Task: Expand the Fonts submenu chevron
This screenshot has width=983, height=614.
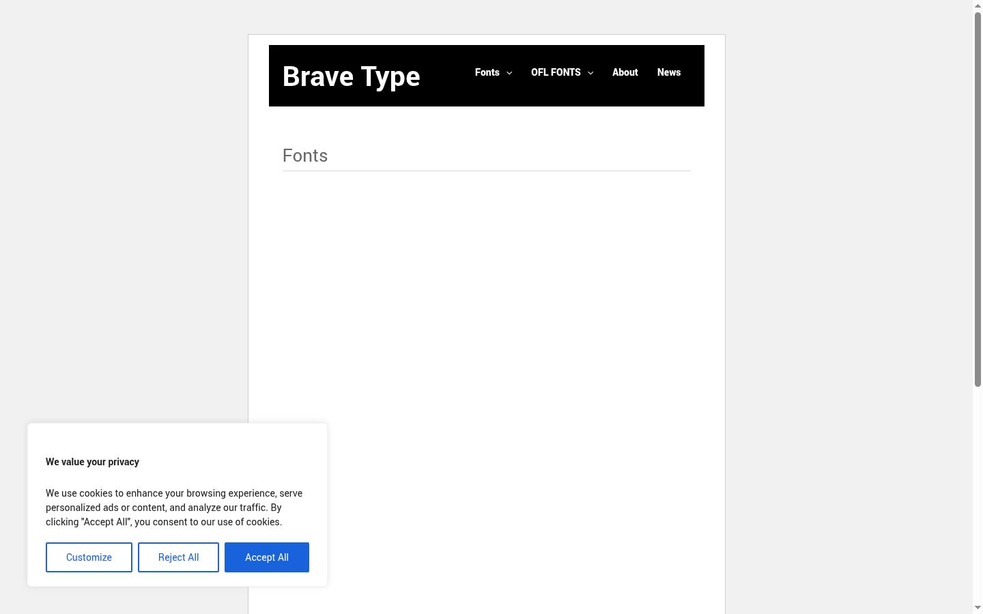Action: (x=509, y=73)
